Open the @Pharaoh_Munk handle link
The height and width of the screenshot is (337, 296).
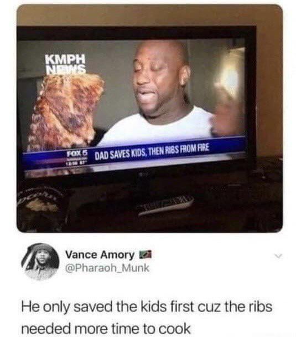click(x=107, y=268)
